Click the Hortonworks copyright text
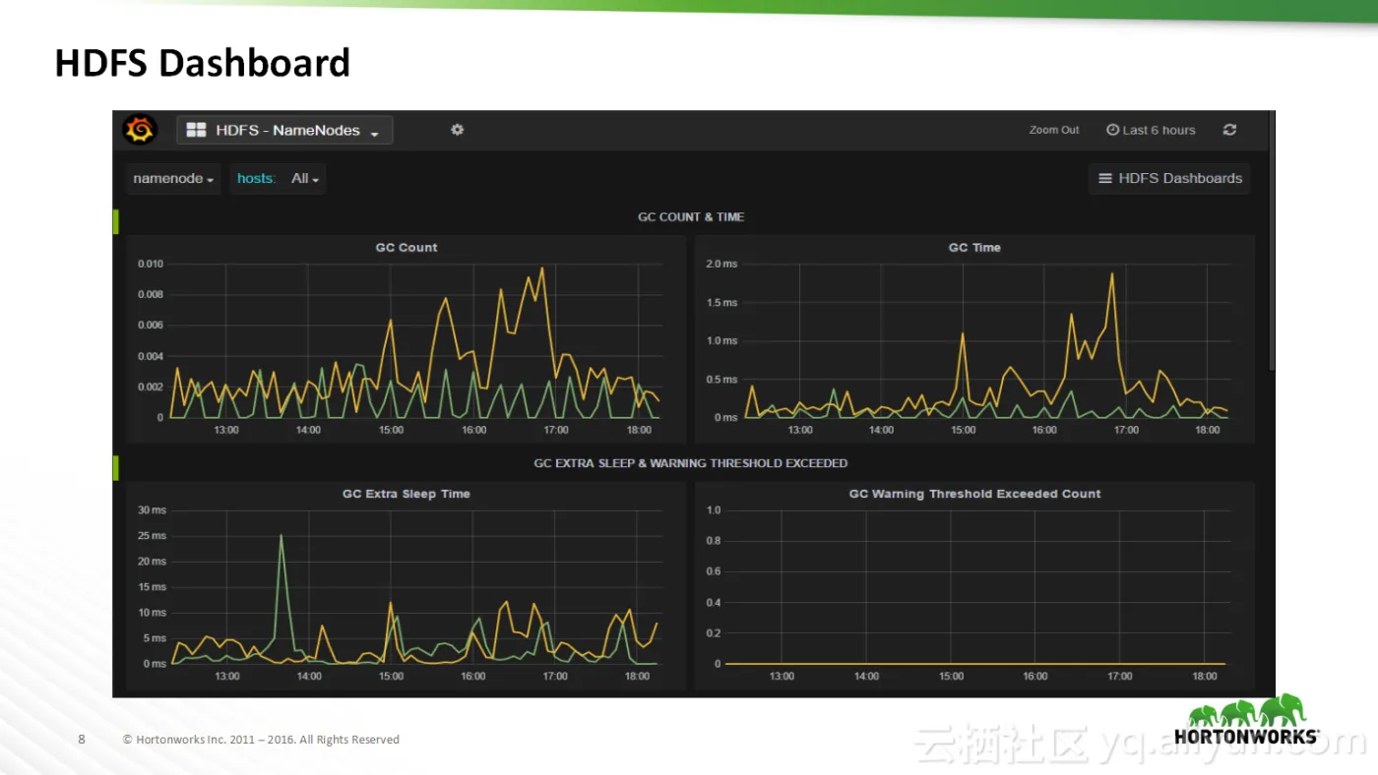 tap(261, 740)
